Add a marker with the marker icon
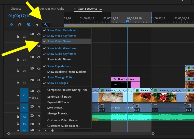The height and width of the screenshot is (139, 194). click(x=37, y=25)
